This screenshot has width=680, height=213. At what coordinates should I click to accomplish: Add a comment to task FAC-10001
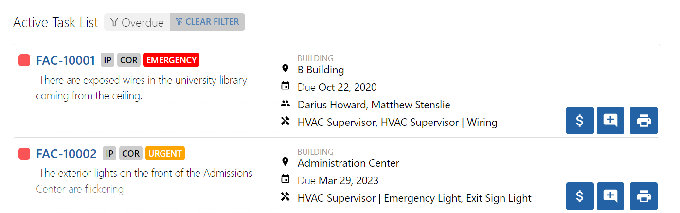click(610, 121)
